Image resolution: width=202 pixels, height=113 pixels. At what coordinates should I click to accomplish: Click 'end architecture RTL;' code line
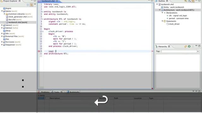click(56, 54)
